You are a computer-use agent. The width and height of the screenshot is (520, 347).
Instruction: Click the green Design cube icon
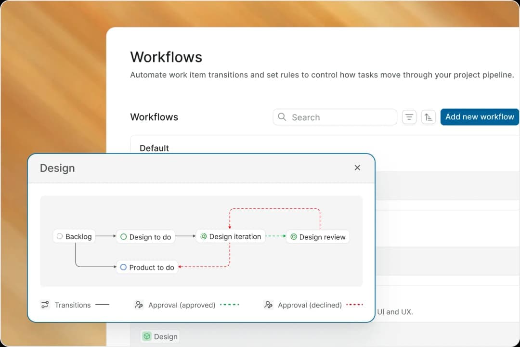tap(146, 336)
